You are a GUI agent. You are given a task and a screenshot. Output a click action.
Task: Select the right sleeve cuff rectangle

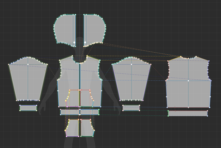131,108
